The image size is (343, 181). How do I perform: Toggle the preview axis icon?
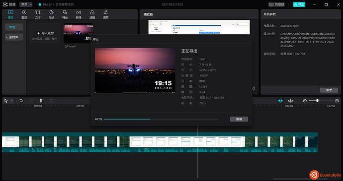pyautogui.click(x=290, y=101)
